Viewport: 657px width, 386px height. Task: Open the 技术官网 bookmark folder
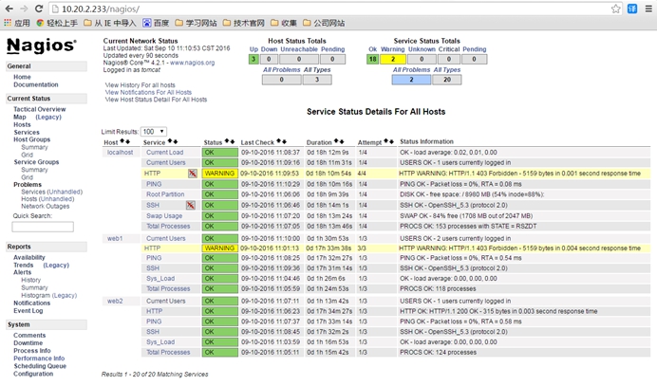click(244, 23)
